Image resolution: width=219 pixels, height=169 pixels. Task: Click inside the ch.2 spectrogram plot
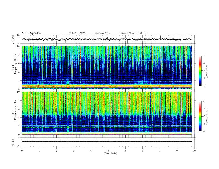(107, 113)
